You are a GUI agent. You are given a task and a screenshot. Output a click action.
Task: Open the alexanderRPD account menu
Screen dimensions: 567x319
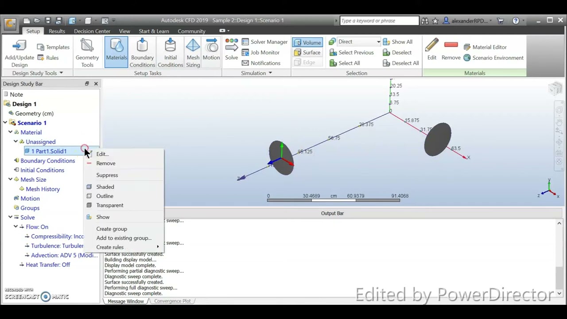468,20
